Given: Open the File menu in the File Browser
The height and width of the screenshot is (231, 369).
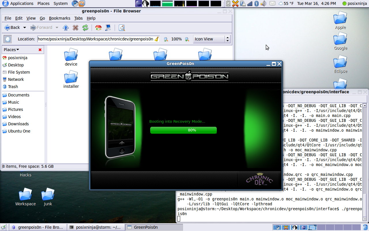Looking at the screenshot, I should (8, 18).
